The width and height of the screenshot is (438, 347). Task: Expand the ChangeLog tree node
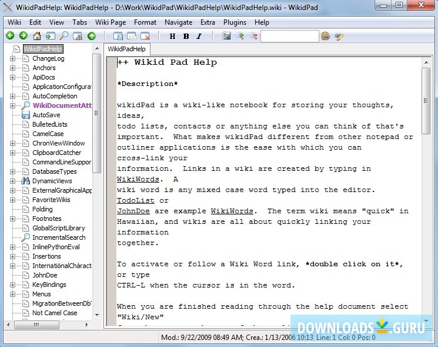pyautogui.click(x=12, y=58)
